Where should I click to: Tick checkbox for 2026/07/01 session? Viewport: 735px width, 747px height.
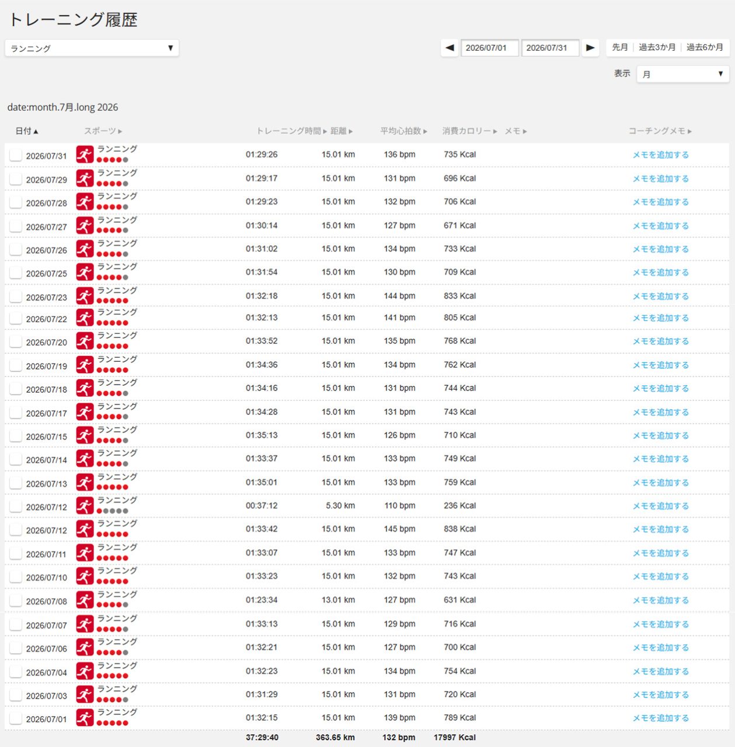click(x=16, y=719)
